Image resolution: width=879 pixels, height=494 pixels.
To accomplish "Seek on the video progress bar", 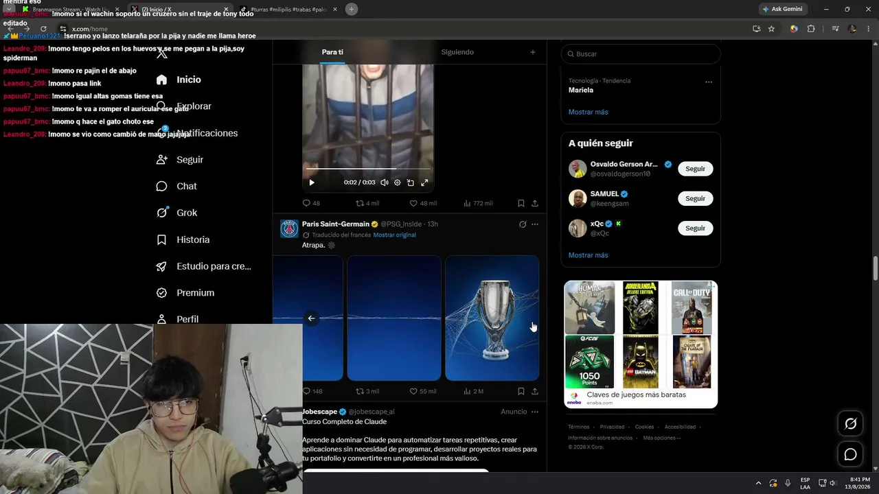I will [x=368, y=168].
